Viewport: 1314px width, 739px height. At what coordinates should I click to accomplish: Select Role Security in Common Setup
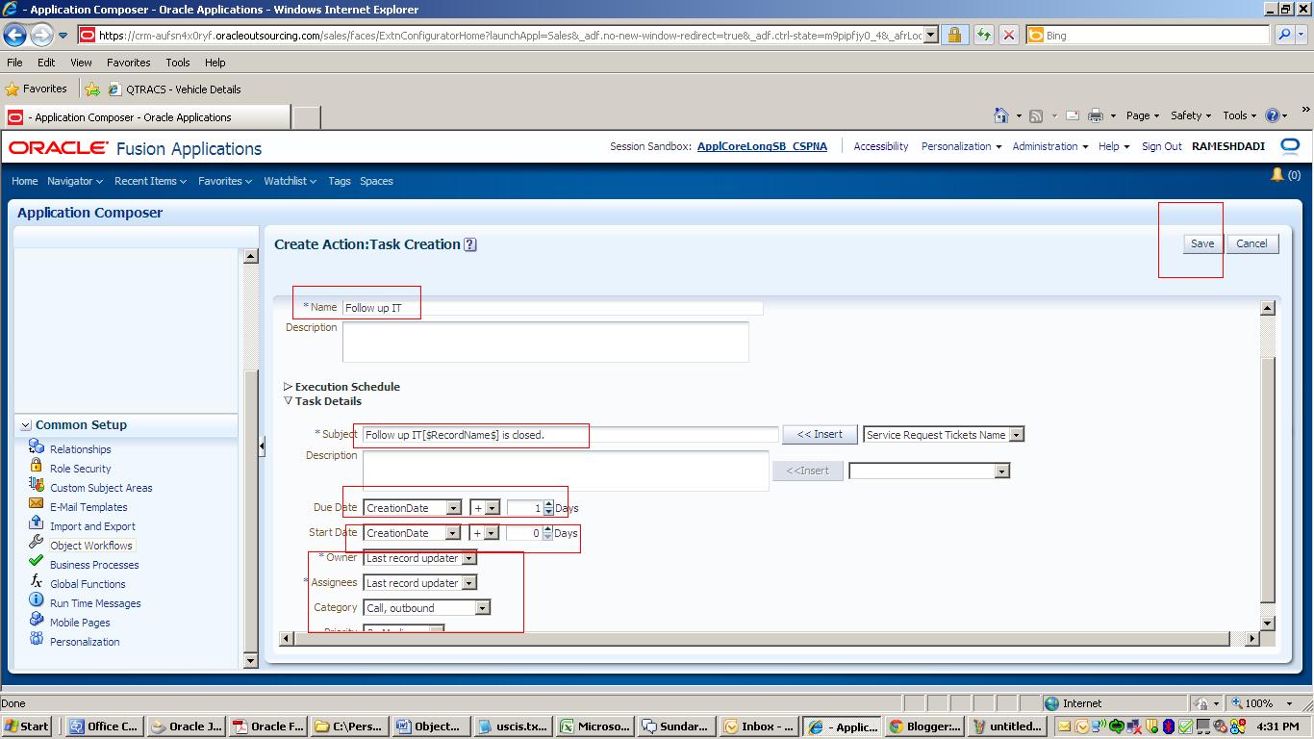80,469
